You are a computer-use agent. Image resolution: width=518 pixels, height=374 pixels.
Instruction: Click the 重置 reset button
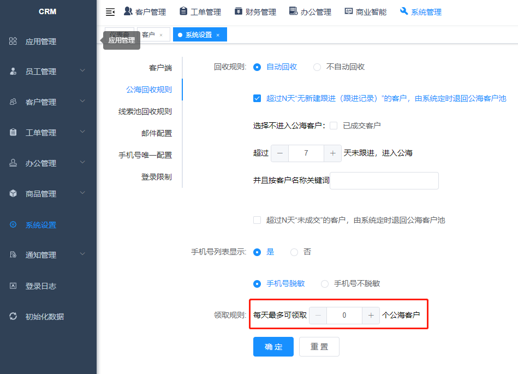319,347
